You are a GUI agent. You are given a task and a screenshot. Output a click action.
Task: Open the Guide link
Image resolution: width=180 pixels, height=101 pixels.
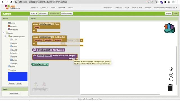(127, 7)
